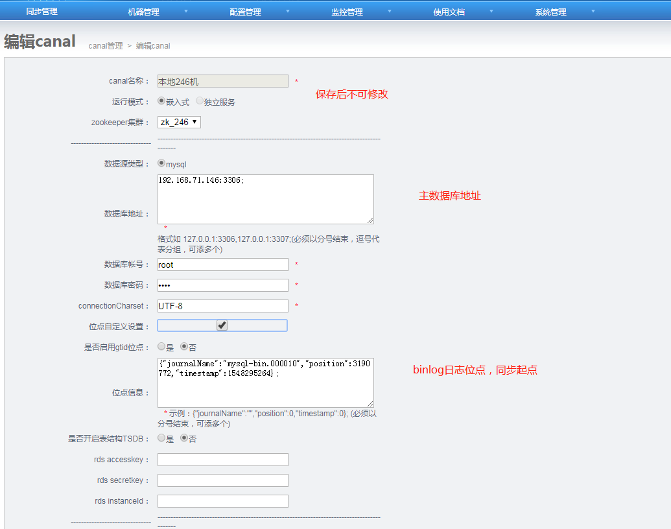The image size is (671, 529).
Task: Expand the arrow next to 监控管理
Action: [390, 11]
